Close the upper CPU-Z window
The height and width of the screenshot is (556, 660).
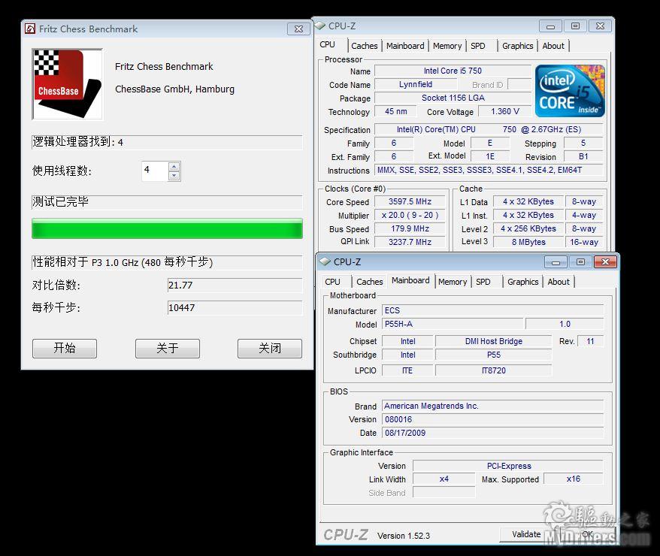600,26
